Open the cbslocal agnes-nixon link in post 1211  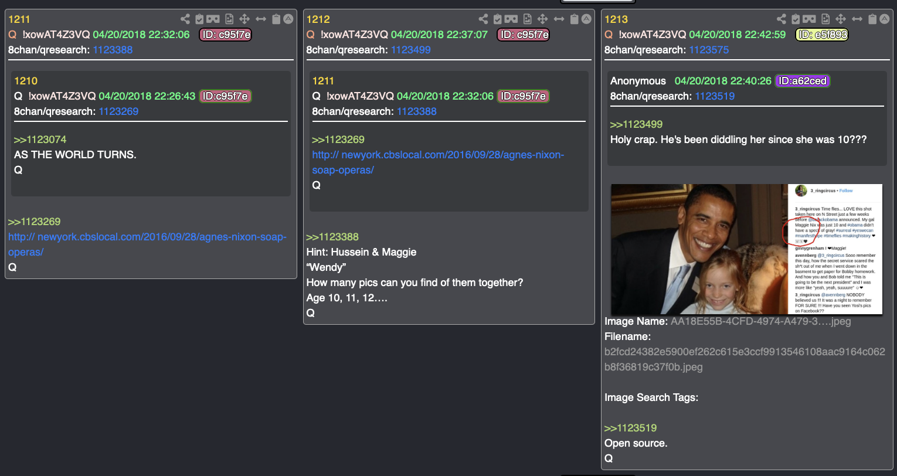(x=147, y=244)
